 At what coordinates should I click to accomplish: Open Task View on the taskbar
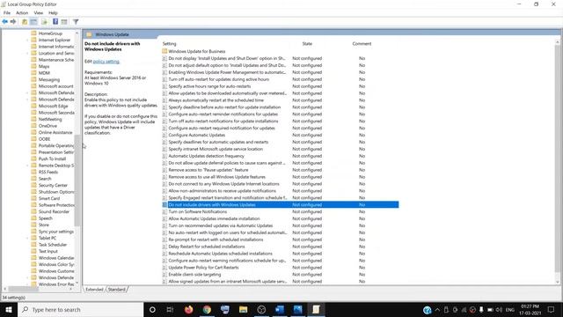[170, 309]
